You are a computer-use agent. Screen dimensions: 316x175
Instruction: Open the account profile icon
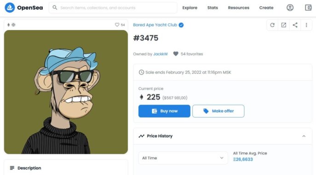[x=290, y=8]
